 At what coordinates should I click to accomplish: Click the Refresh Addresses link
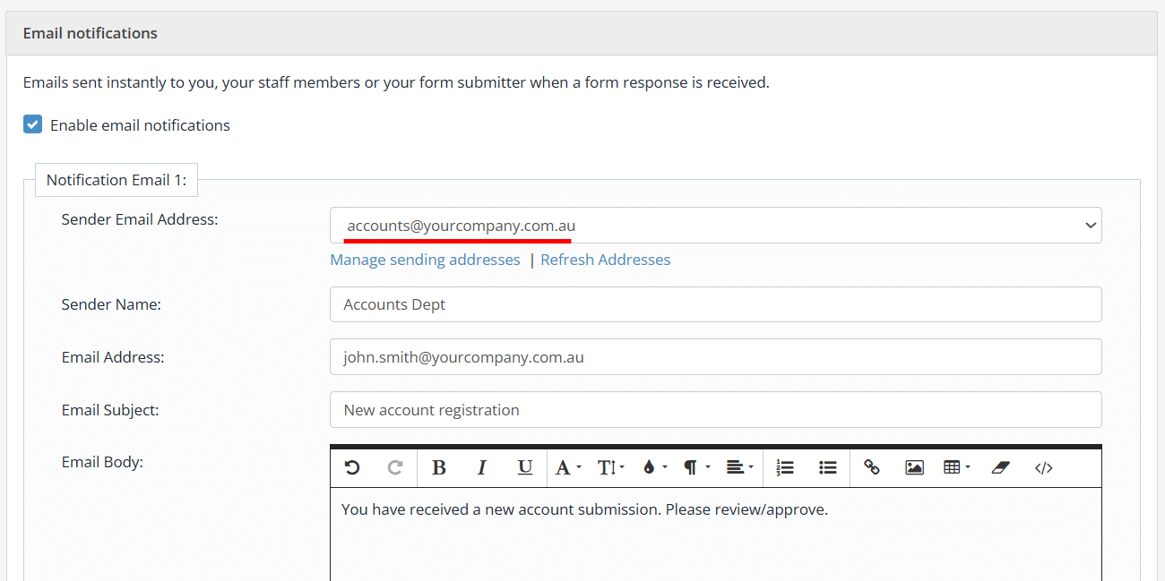pyautogui.click(x=605, y=259)
